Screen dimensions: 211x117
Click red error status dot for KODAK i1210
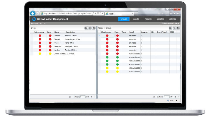pyautogui.click(x=118, y=54)
